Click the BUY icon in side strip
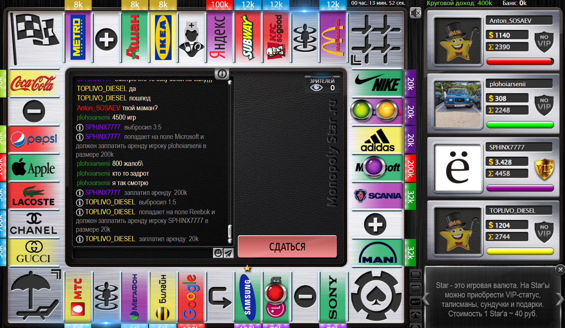This screenshot has width=565, height=328. pyautogui.click(x=416, y=302)
